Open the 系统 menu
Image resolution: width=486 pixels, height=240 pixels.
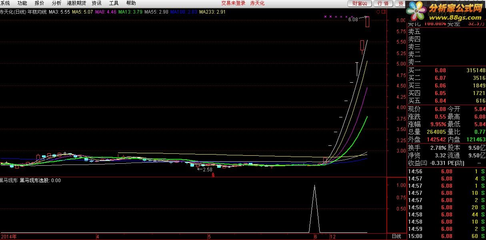click(x=6, y=3)
